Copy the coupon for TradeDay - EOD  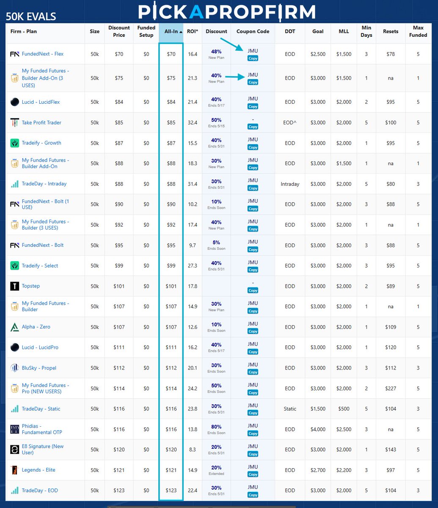(253, 495)
